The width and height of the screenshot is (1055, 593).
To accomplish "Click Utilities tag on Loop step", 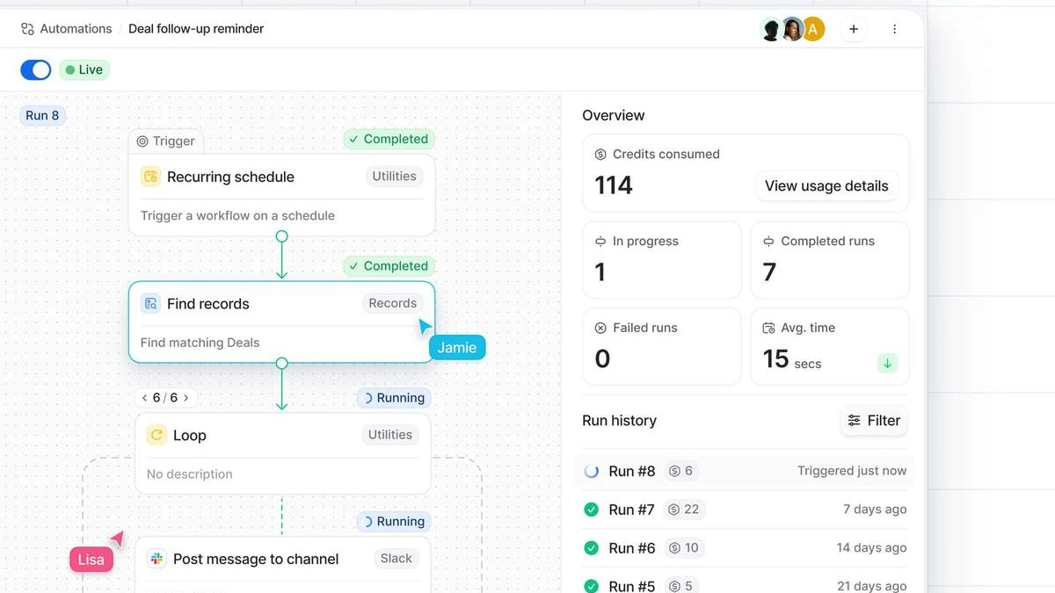I will point(390,435).
